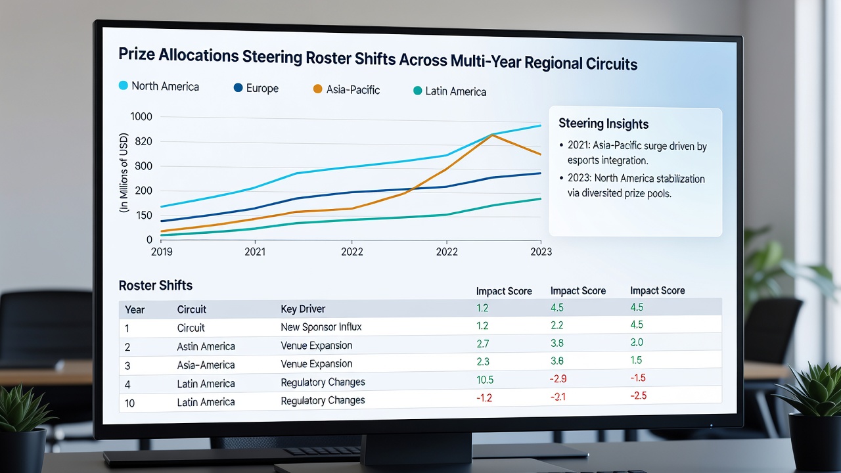Click the Europe legend dot
The image size is (841, 473).
tap(238, 87)
